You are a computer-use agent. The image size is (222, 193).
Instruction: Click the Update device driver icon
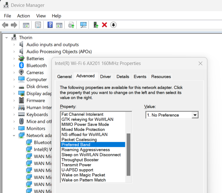click(x=71, y=25)
